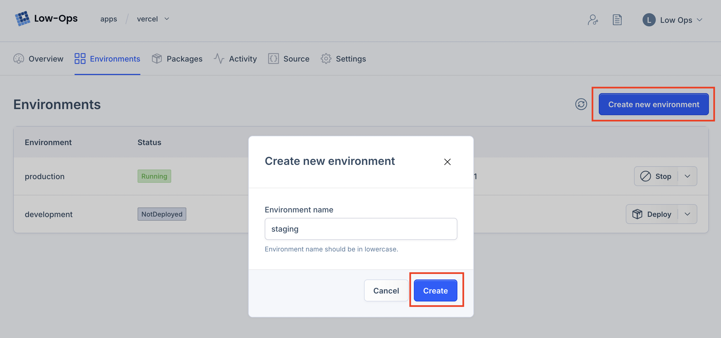Click the staging environment name field

point(360,229)
